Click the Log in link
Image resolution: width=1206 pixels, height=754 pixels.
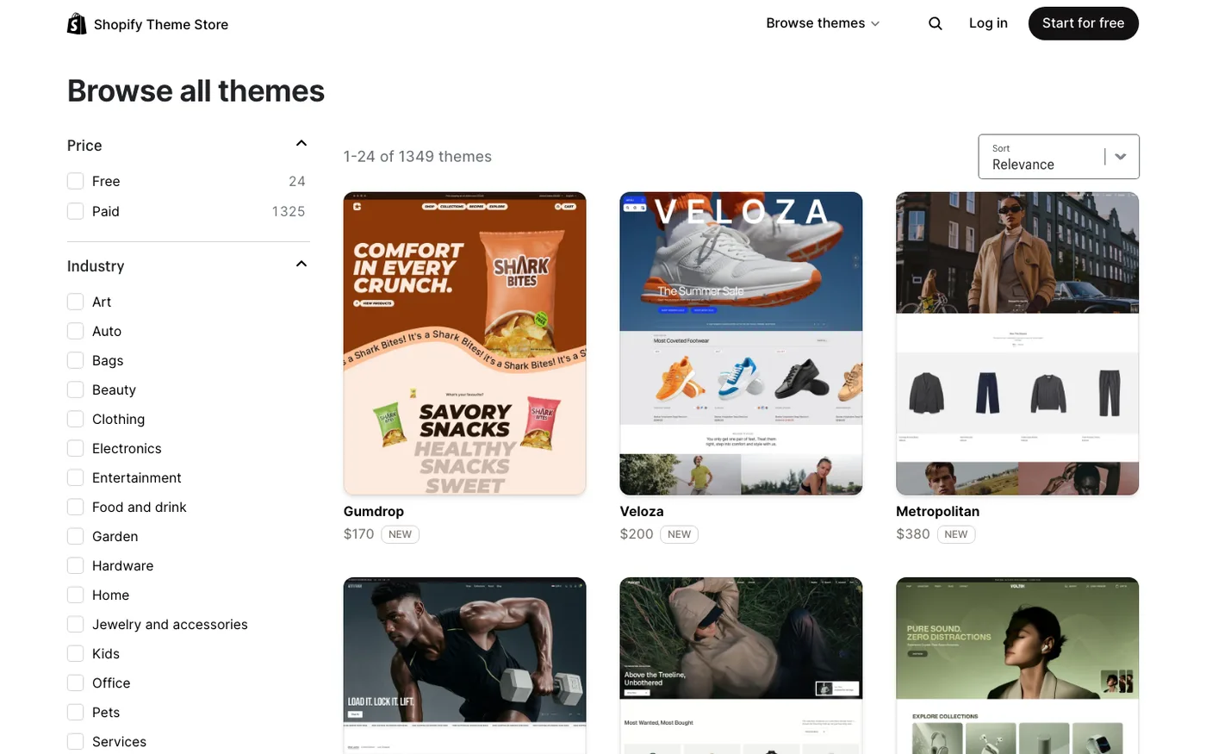tap(988, 23)
